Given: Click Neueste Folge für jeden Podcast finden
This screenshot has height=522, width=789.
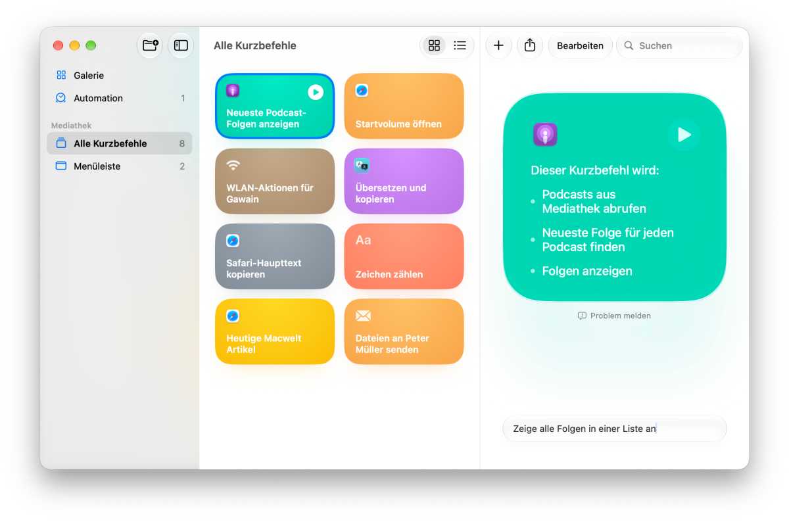Looking at the screenshot, I should (x=608, y=240).
